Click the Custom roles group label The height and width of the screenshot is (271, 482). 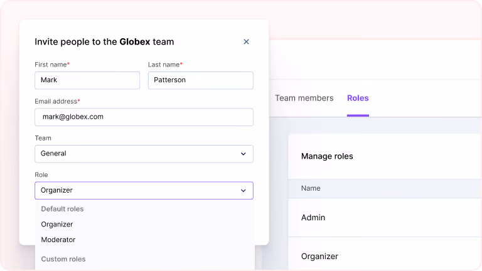63,259
